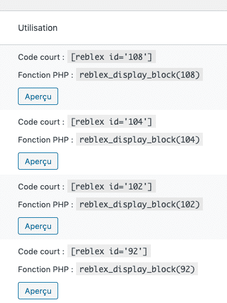Click the 'Code court :' label above reblex_display_block(108)

pos(41,57)
